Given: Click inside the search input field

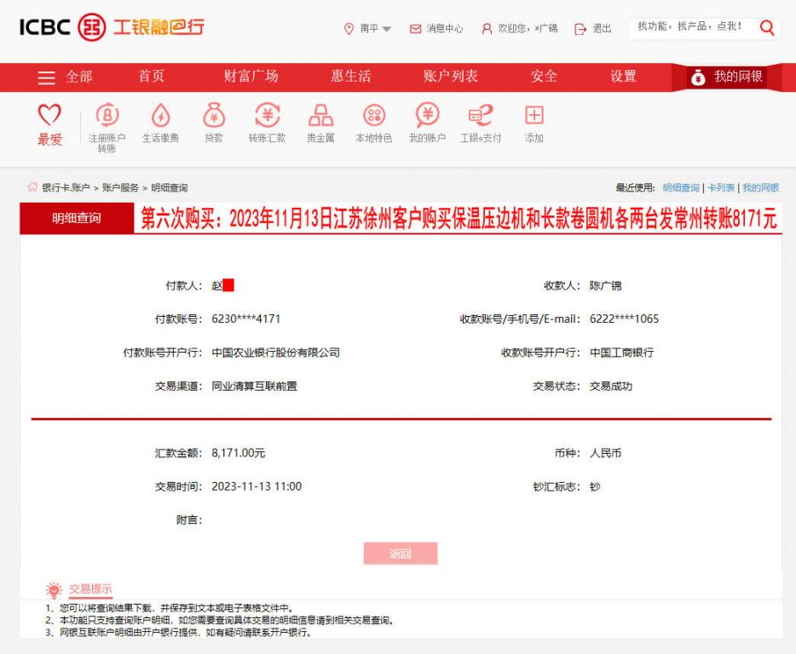Looking at the screenshot, I should (x=699, y=27).
